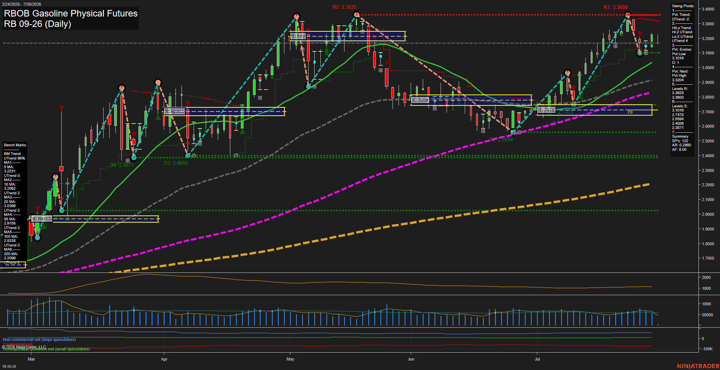Click the swing pivot low marker beside S4 2.3871
Screen dimensions: 720x370
134,157
